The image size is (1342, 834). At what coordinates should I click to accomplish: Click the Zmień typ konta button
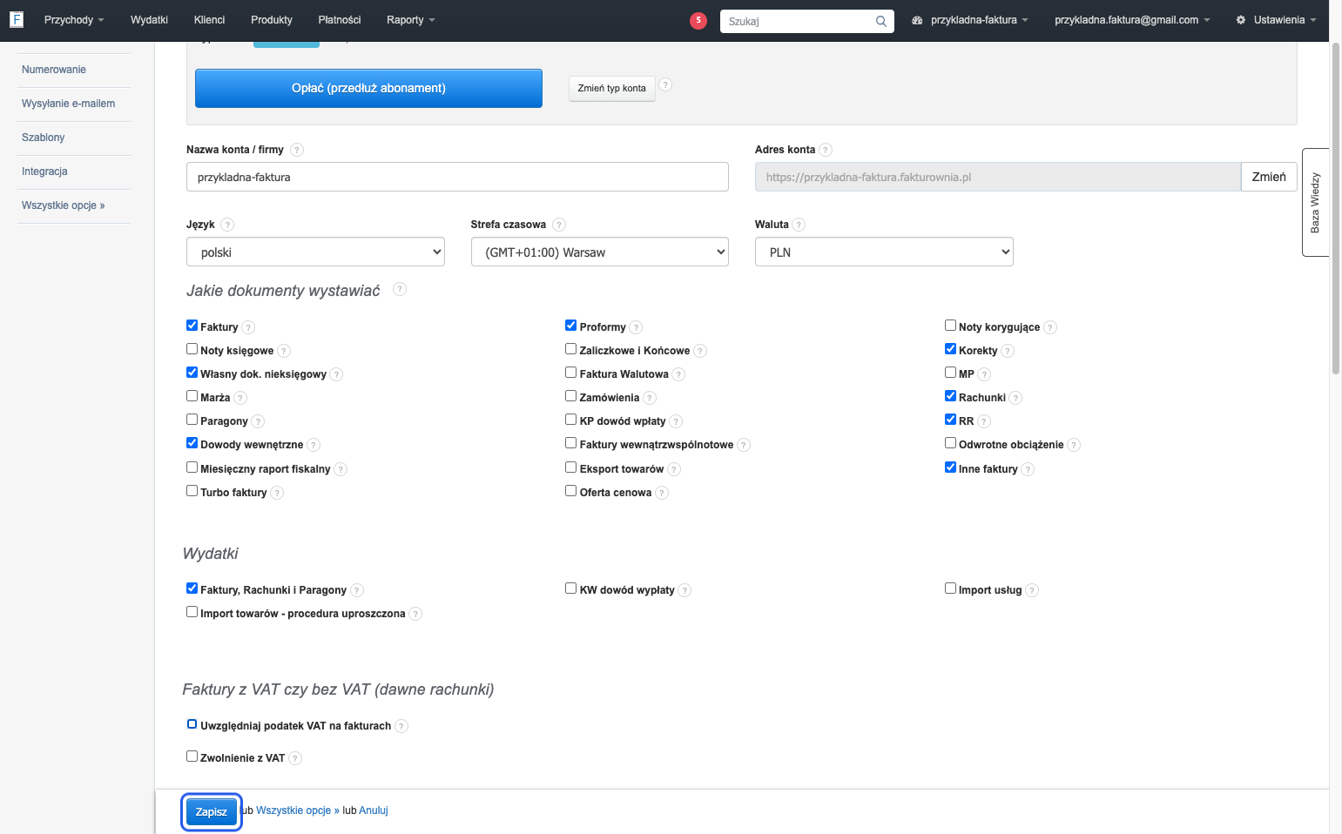(x=612, y=88)
